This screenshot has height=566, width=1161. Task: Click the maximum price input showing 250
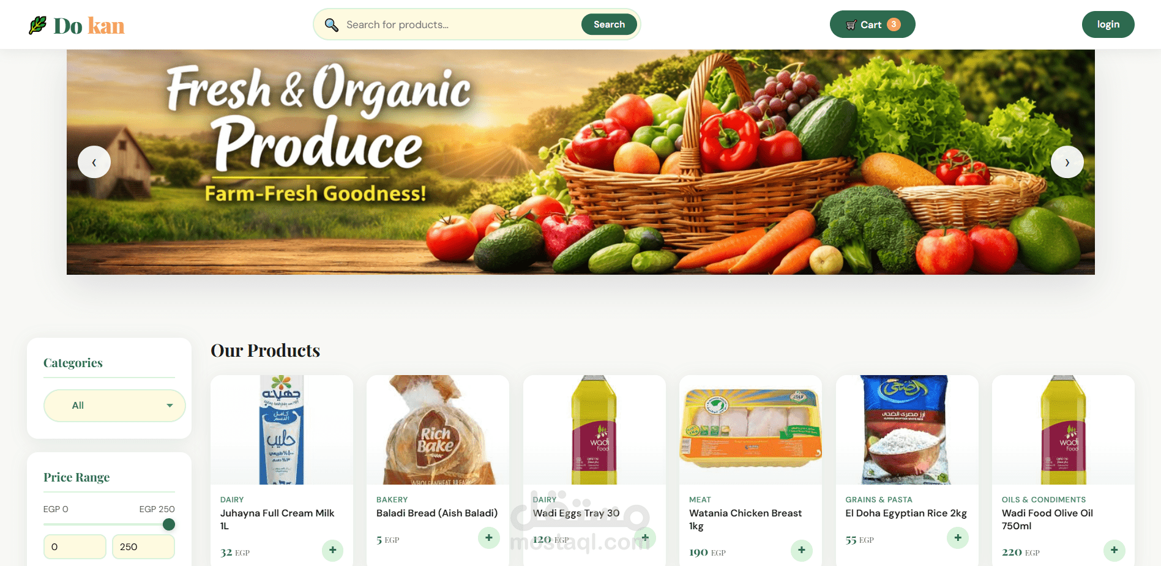(x=144, y=546)
